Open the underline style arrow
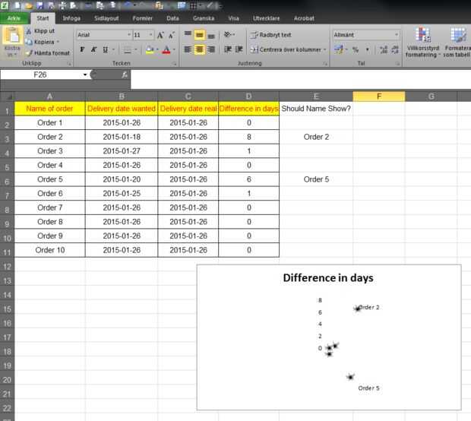 [x=113, y=49]
